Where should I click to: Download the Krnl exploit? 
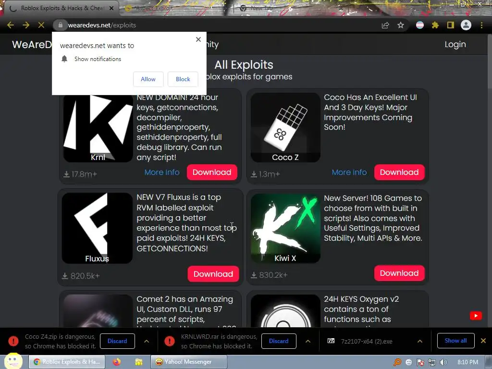point(212,172)
